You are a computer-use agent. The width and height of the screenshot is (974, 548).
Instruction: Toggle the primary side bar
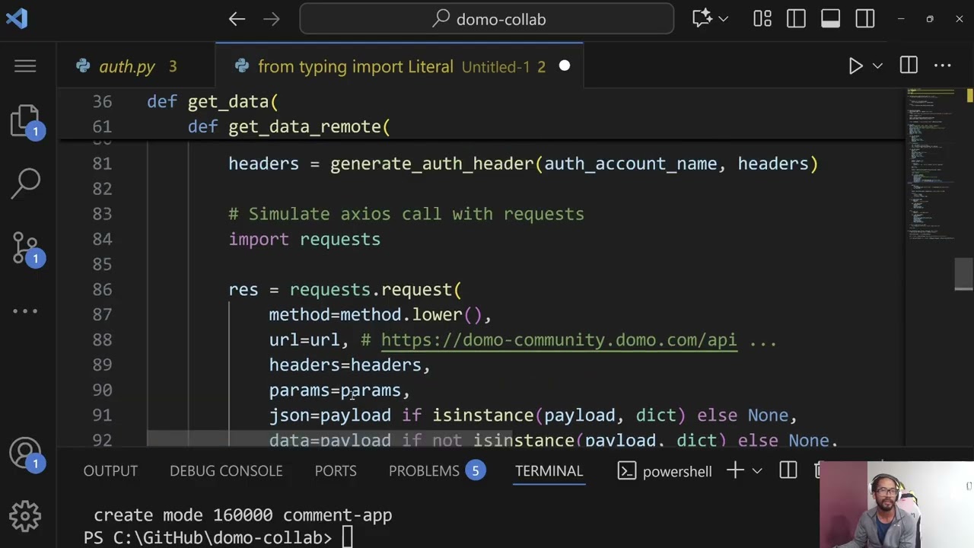797,19
